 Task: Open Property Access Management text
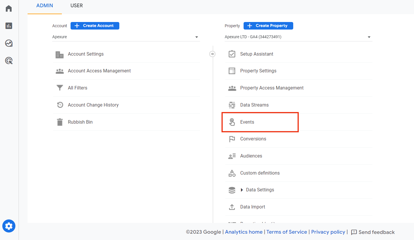point(272,88)
